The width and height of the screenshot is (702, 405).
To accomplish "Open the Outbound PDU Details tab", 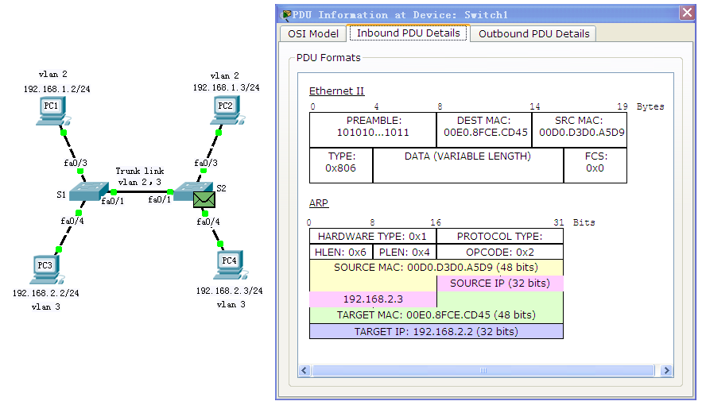I will pos(533,34).
